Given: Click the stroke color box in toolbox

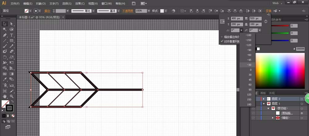Looking at the screenshot, I should [x=9, y=108].
